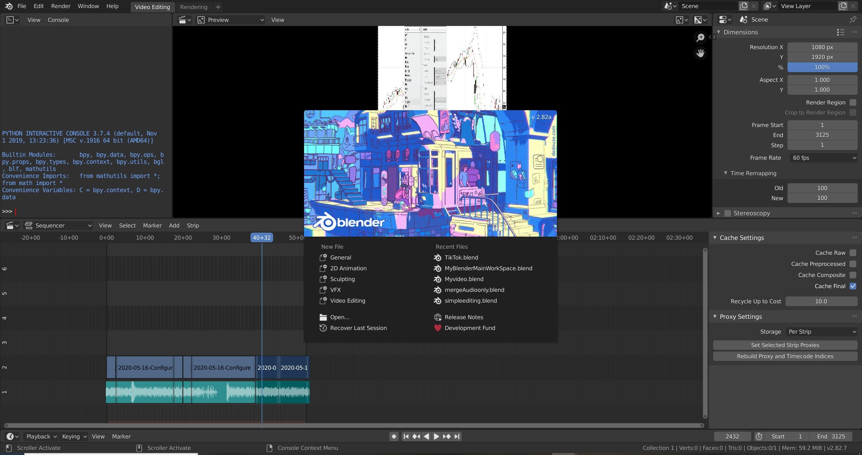Click the Resolution percentage 100% slider
862x455 pixels.
(822, 67)
